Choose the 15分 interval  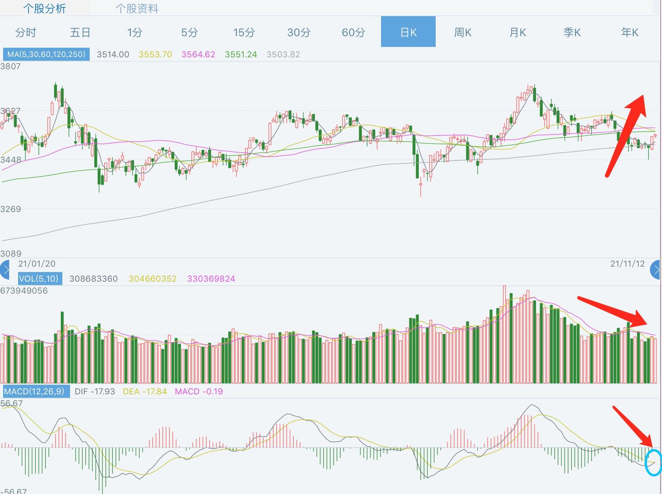pyautogui.click(x=244, y=32)
